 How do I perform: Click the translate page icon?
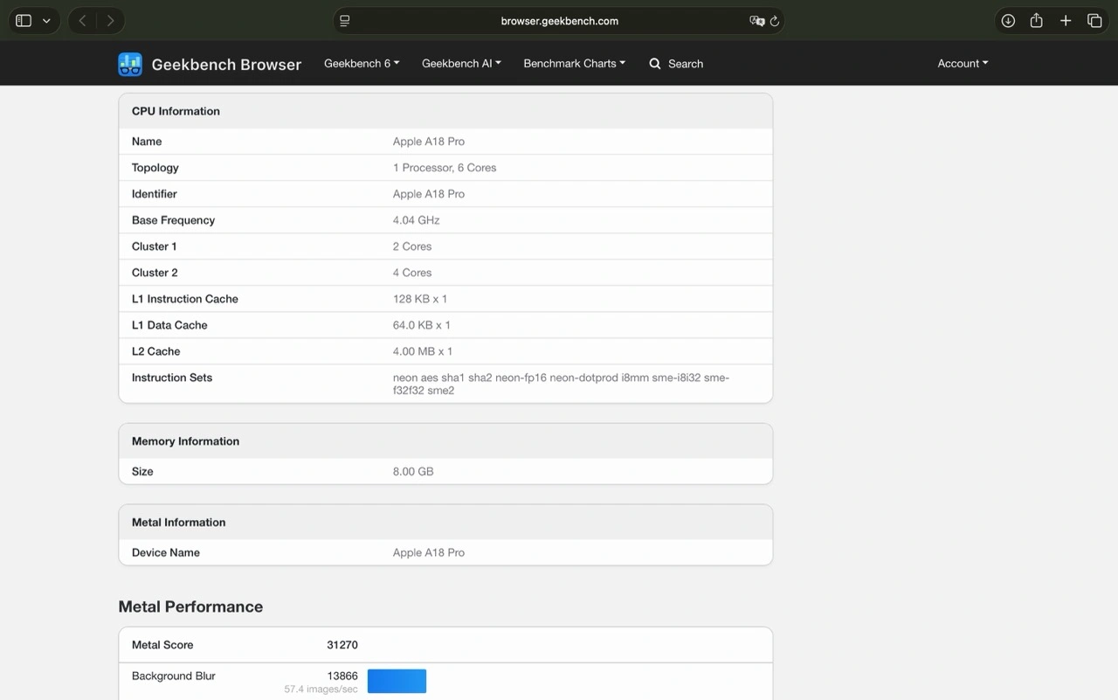756,21
